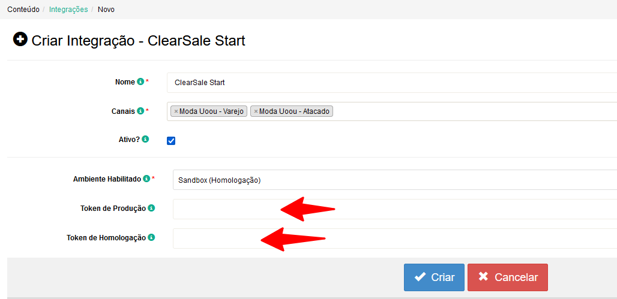Click the Token de Homologação label
Image resolution: width=617 pixels, height=299 pixels.
click(x=106, y=238)
